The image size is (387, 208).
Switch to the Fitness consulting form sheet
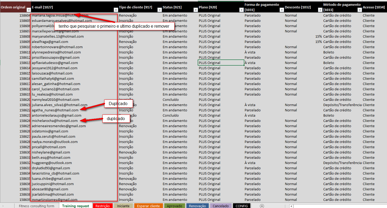click(37, 206)
